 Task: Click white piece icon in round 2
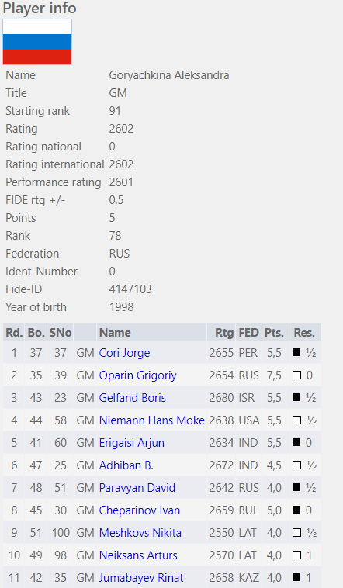[296, 375]
